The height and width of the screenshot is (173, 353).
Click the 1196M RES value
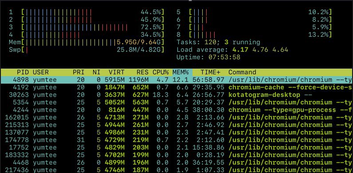coord(138,80)
